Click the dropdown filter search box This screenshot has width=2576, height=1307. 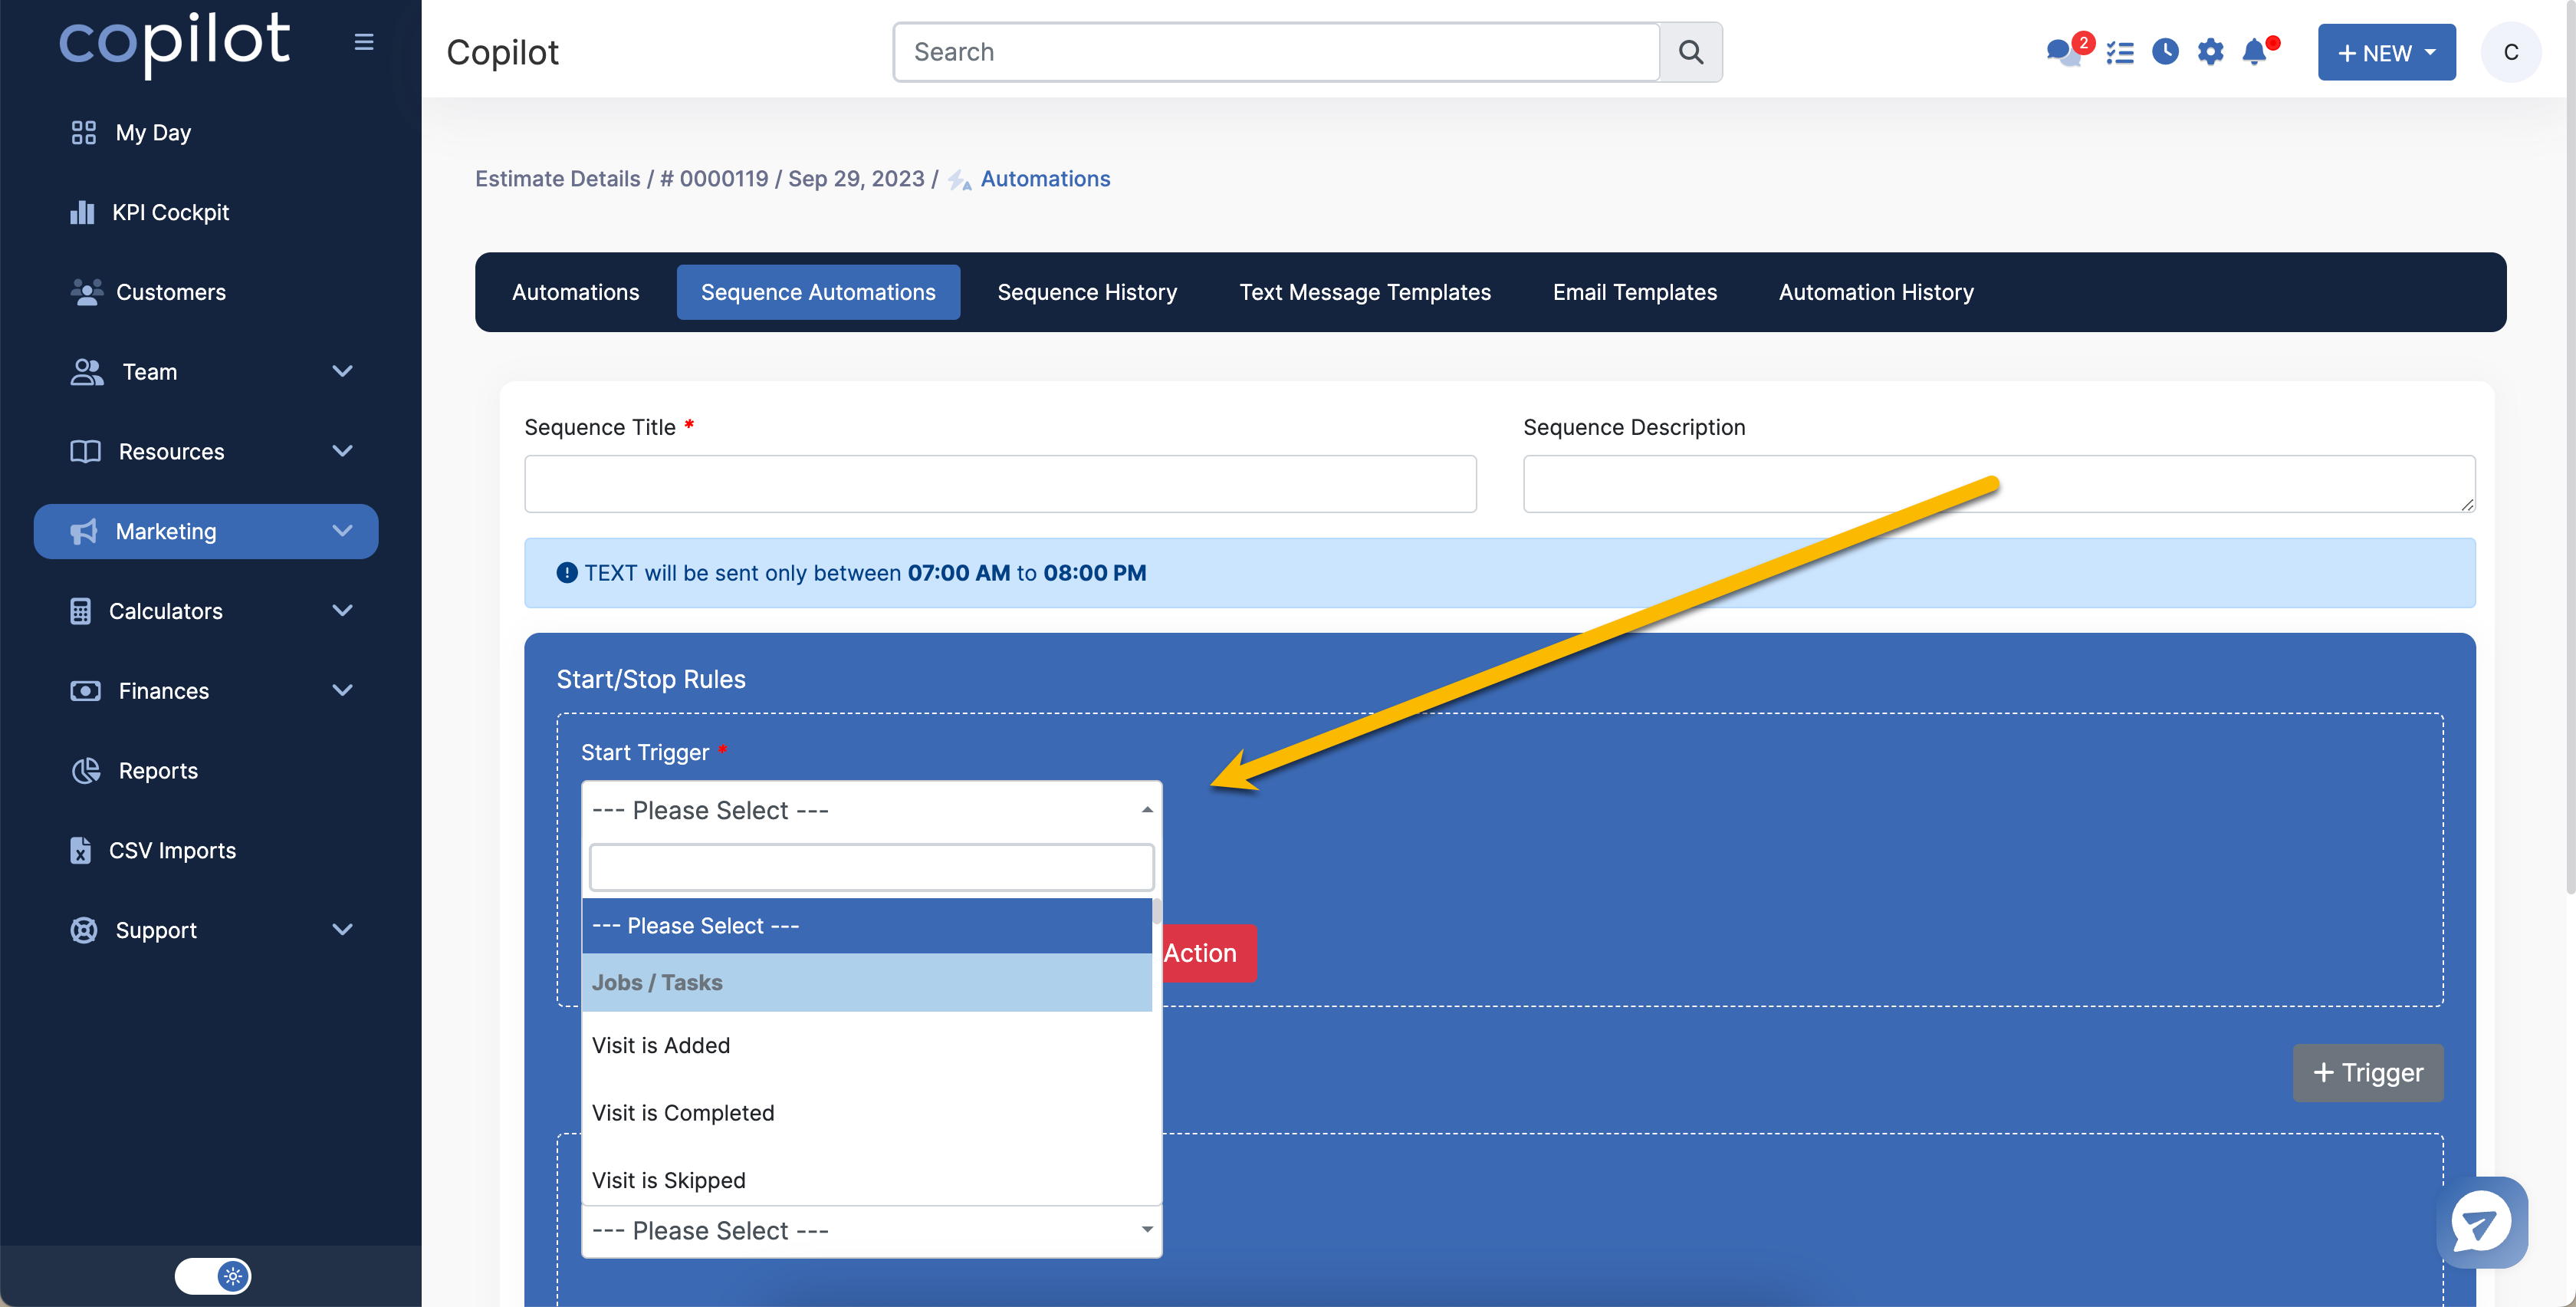(x=871, y=867)
